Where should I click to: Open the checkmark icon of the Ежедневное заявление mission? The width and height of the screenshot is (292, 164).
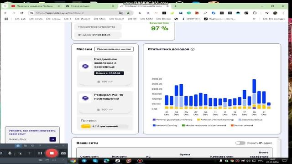point(85,66)
